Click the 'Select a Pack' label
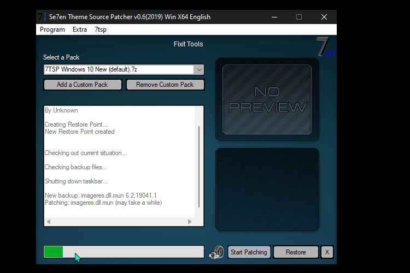Image resolution: width=410 pixels, height=273 pixels. 61,57
